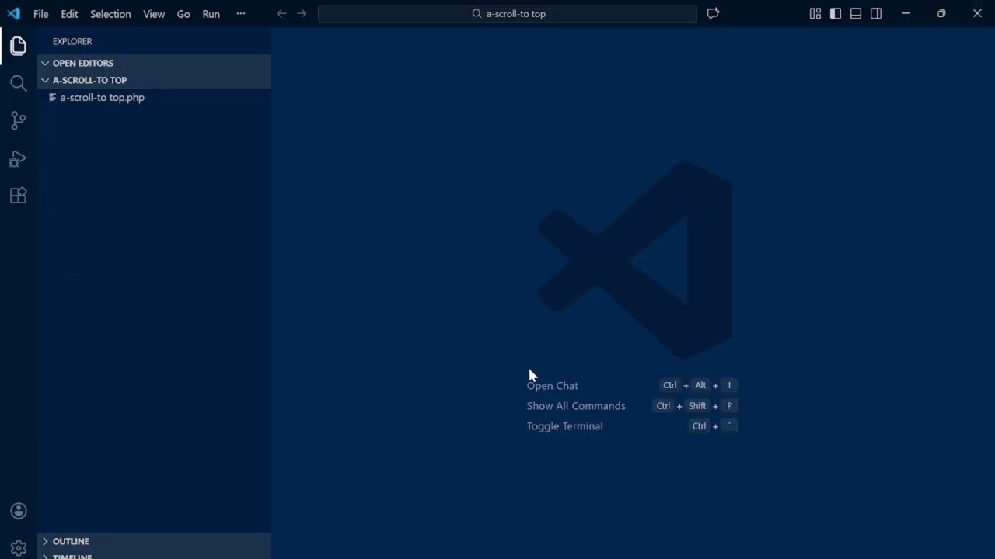
Task: Click the Toggle Terminal hint
Action: tap(564, 425)
